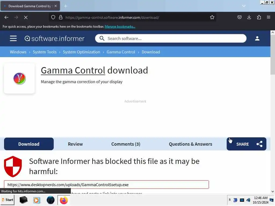Click the forward navigation arrow

(16, 17)
